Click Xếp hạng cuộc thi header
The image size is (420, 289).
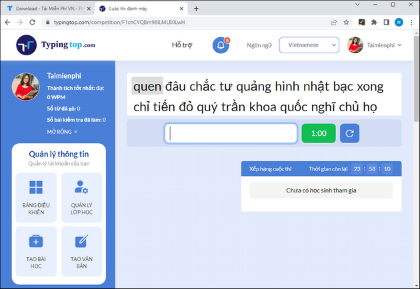[x=270, y=169]
